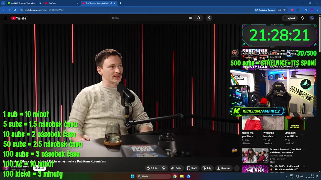This screenshot has width=321, height=180.
Task: Show next shorts with the right chevron
Action: pyautogui.click(x=304, y=118)
